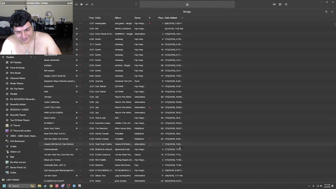Open more options for Let Me Down
336x189 pixels.
[x=80, y=176]
